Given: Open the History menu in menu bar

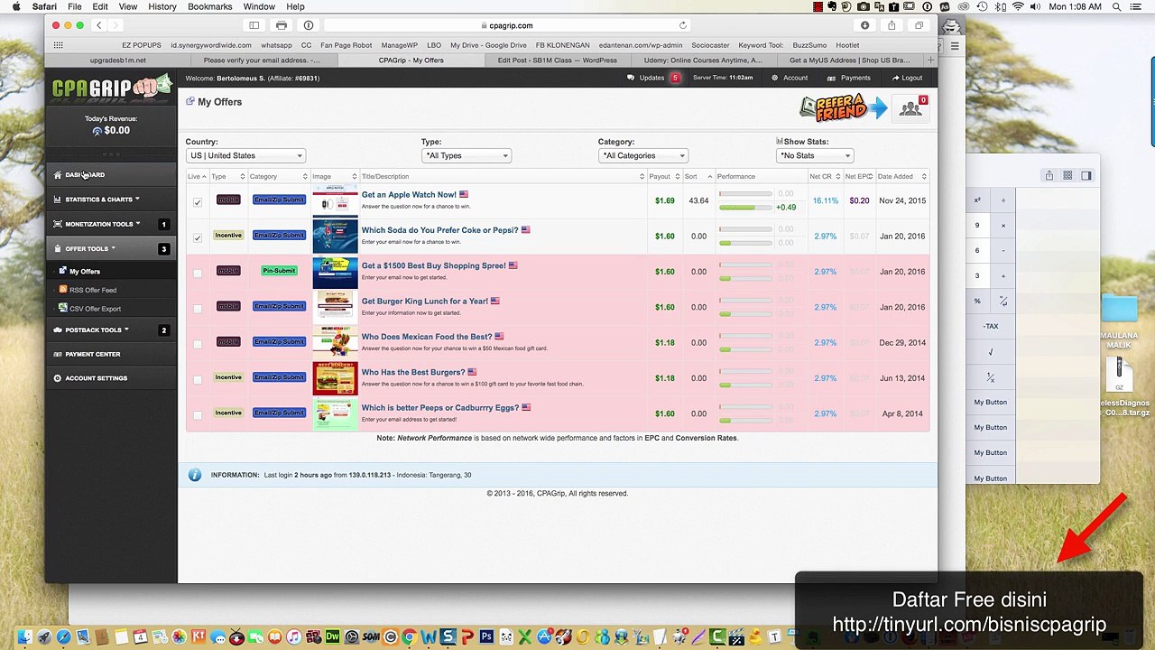Looking at the screenshot, I should click(162, 6).
